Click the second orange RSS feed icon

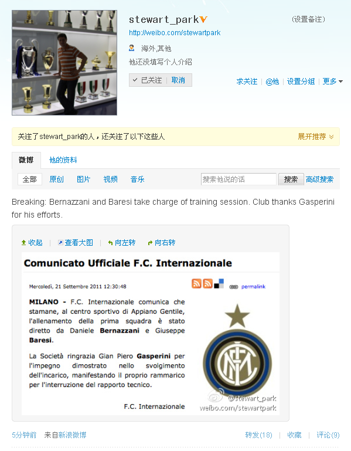click(207, 283)
